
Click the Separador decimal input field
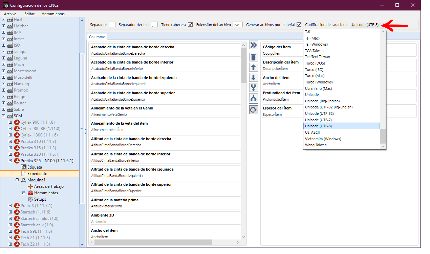pos(154,25)
